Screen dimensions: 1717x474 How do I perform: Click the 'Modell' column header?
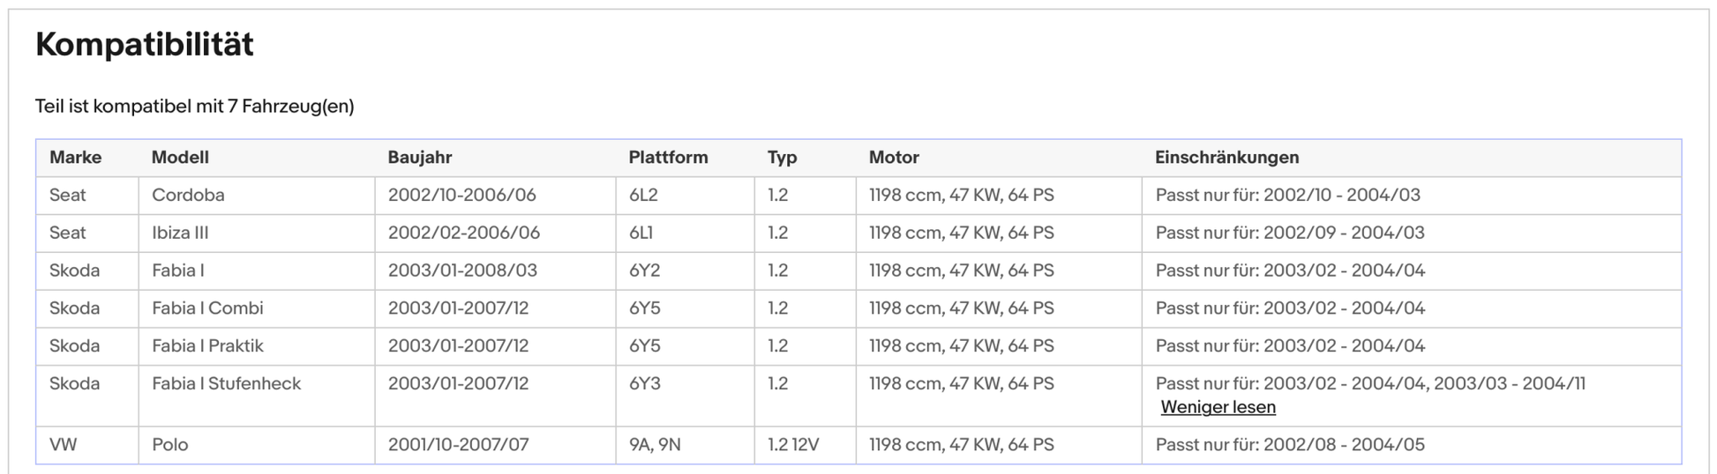point(180,158)
